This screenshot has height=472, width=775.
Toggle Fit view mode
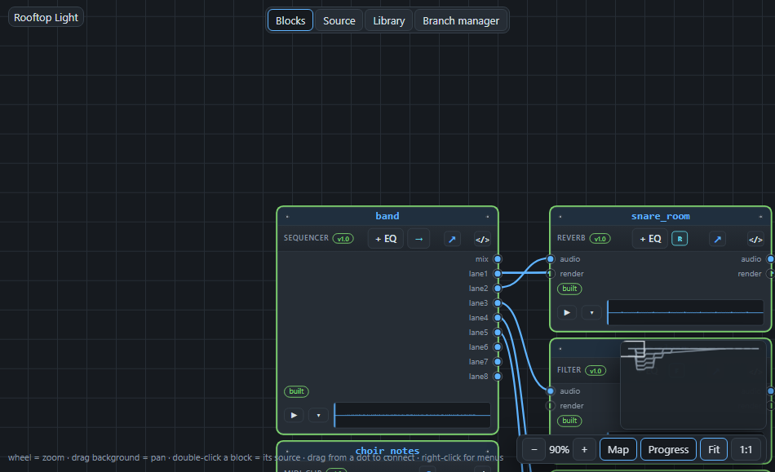(x=714, y=449)
